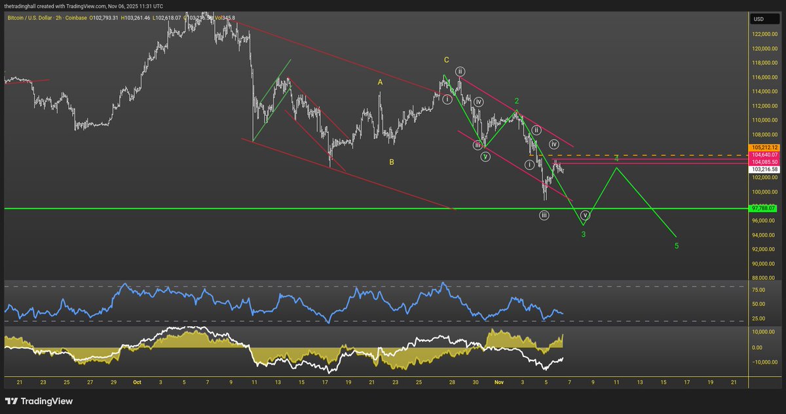Click the TradingView logo

click(39, 401)
